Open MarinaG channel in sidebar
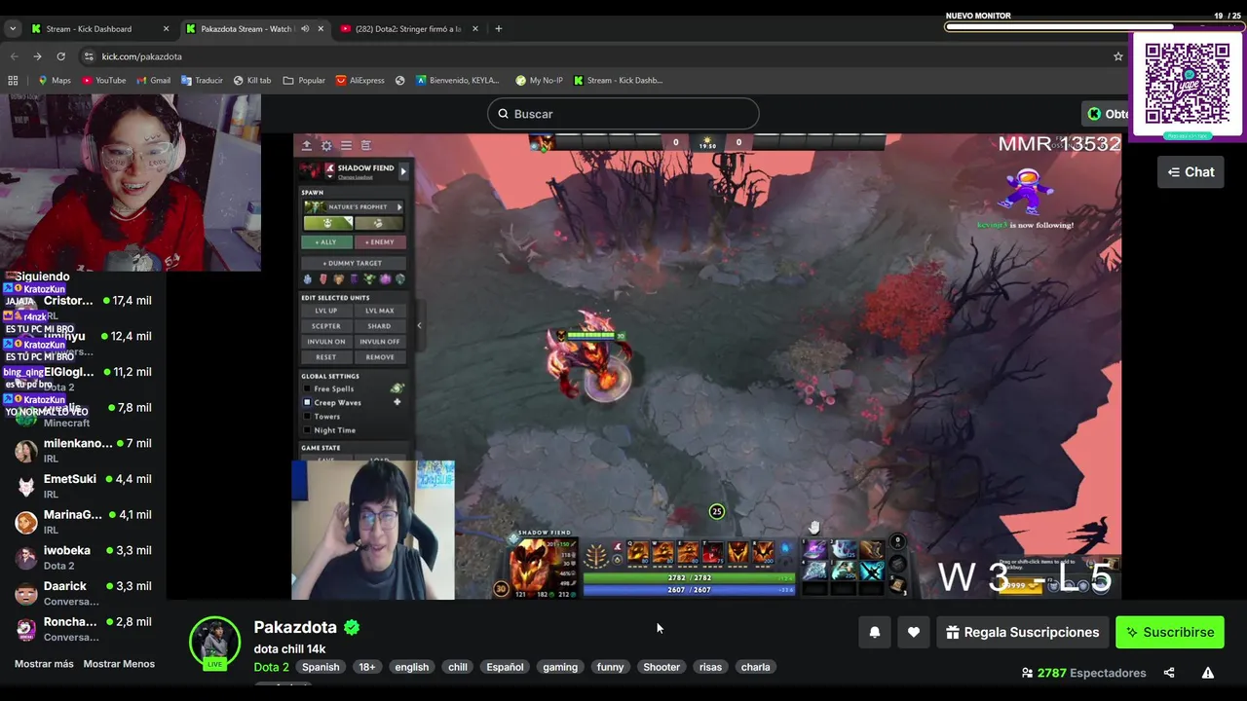The width and height of the screenshot is (1247, 701). pos(83,521)
